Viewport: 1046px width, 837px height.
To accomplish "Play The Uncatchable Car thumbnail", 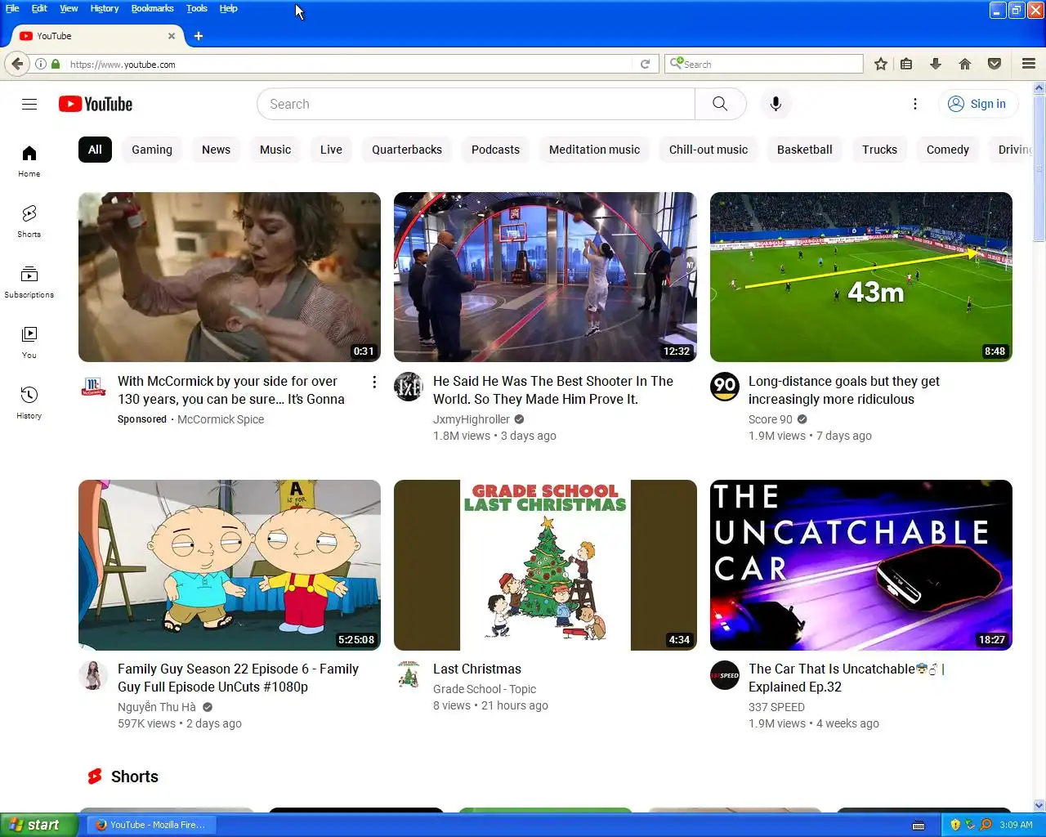I will (861, 565).
